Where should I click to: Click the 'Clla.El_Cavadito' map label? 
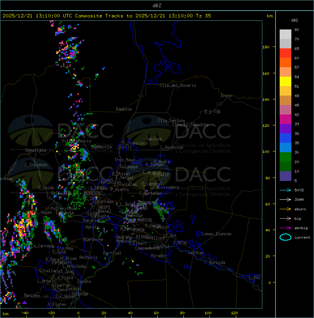click(x=190, y=125)
